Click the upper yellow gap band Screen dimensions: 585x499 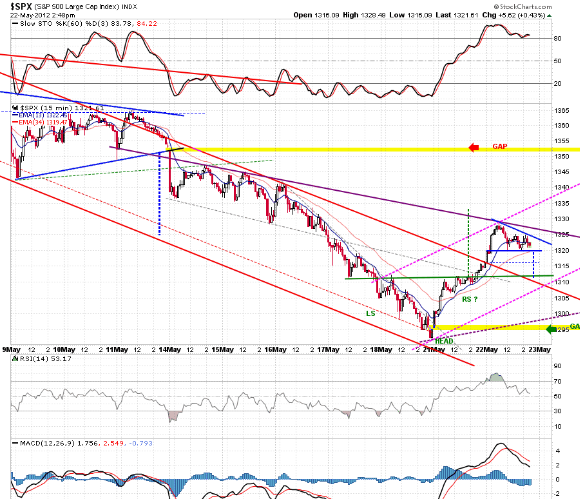(x=373, y=150)
